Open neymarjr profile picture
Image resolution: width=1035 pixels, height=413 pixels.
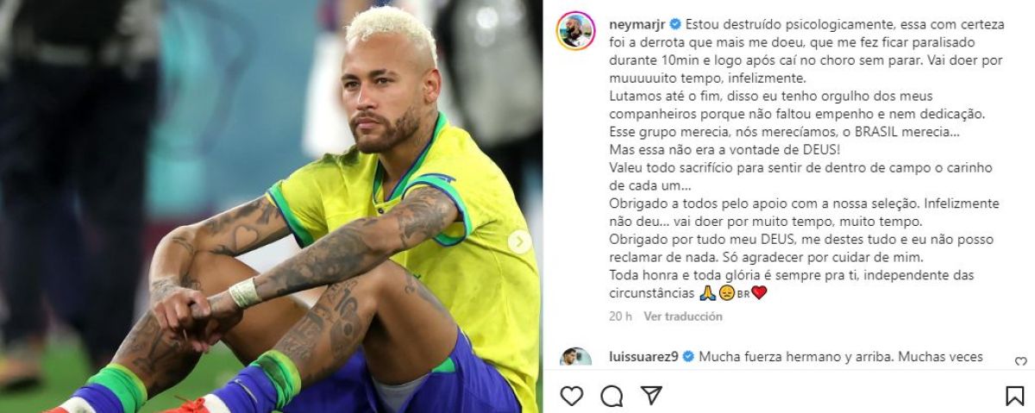575,31
